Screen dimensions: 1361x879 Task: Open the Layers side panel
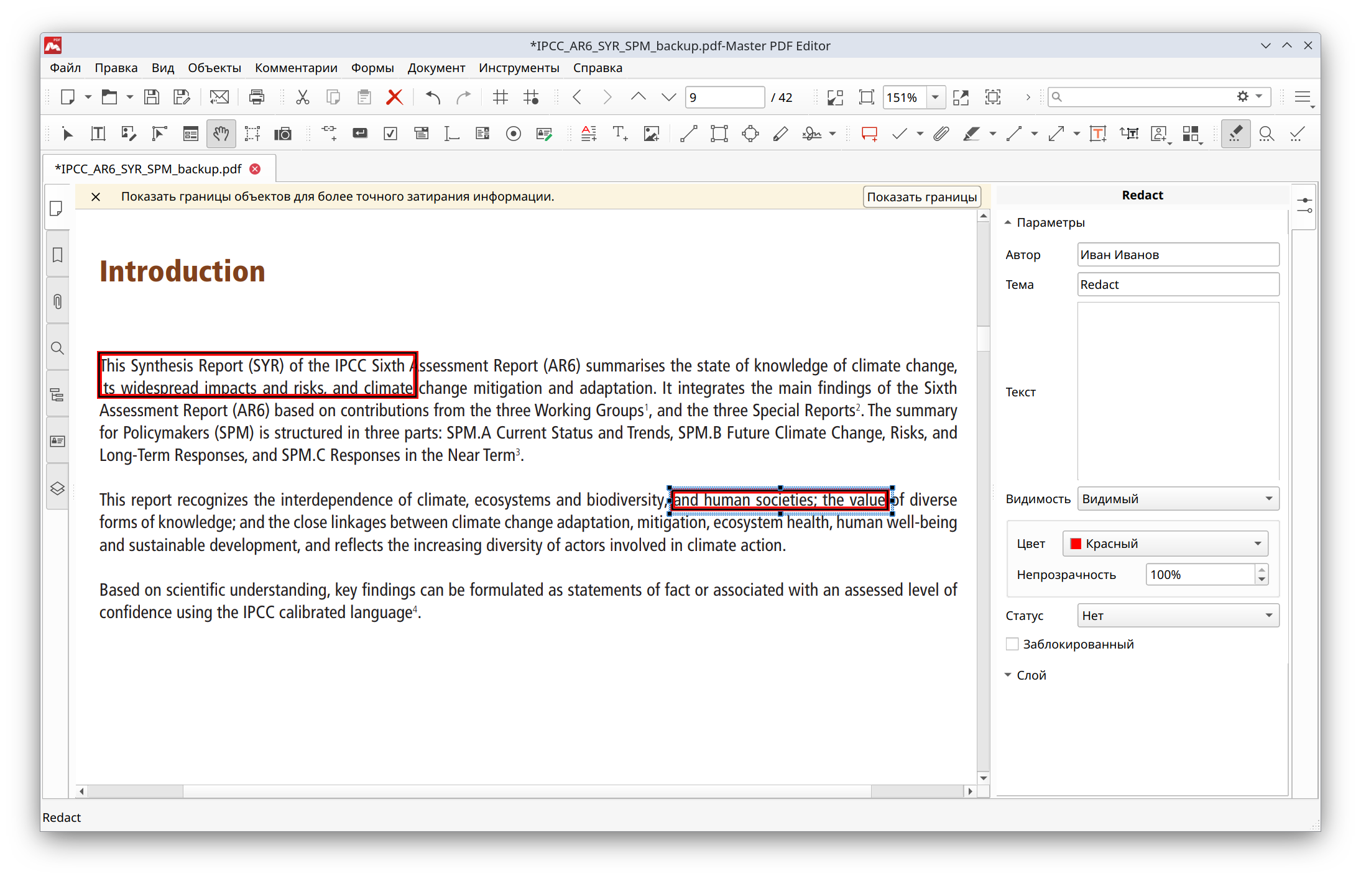(x=57, y=488)
